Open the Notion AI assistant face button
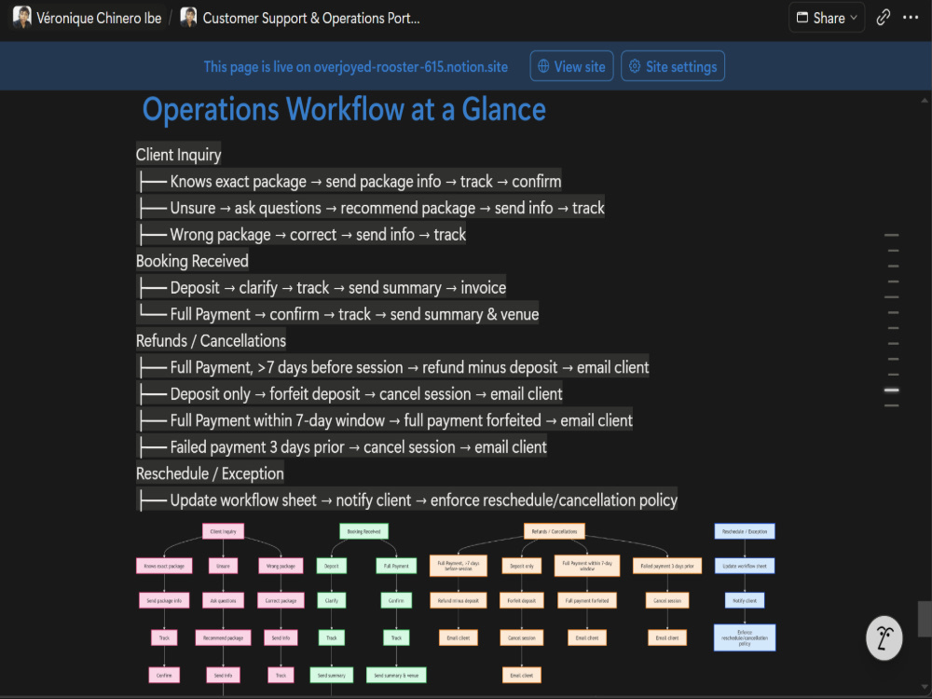 point(884,637)
